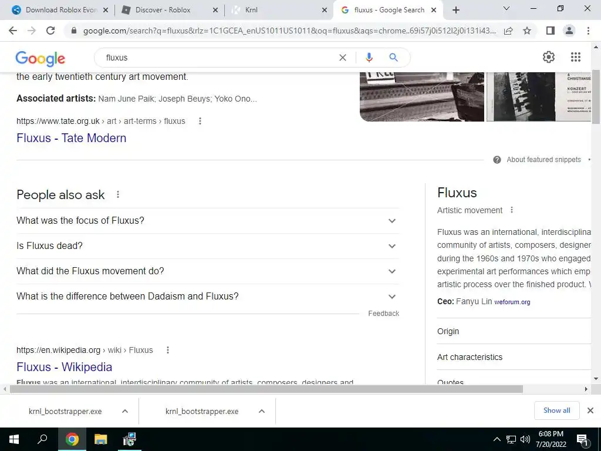Open the Chrome three-dot menu

click(x=588, y=31)
